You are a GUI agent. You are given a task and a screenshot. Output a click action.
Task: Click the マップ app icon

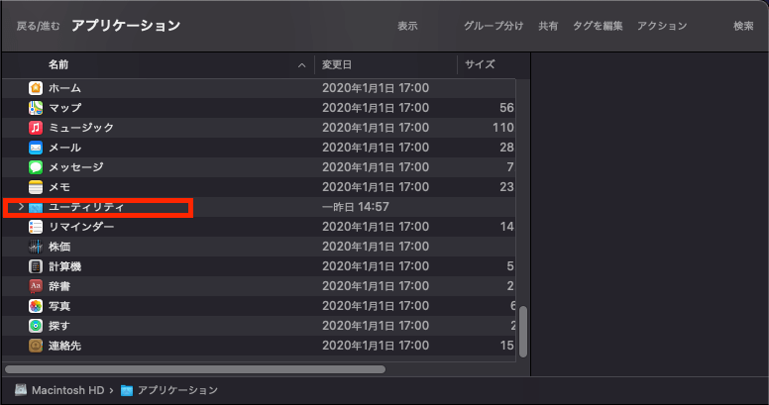tap(36, 108)
